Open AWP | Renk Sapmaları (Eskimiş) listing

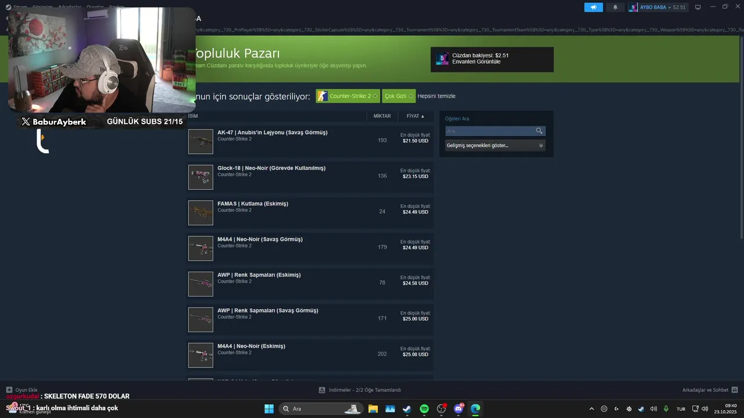[x=259, y=275]
